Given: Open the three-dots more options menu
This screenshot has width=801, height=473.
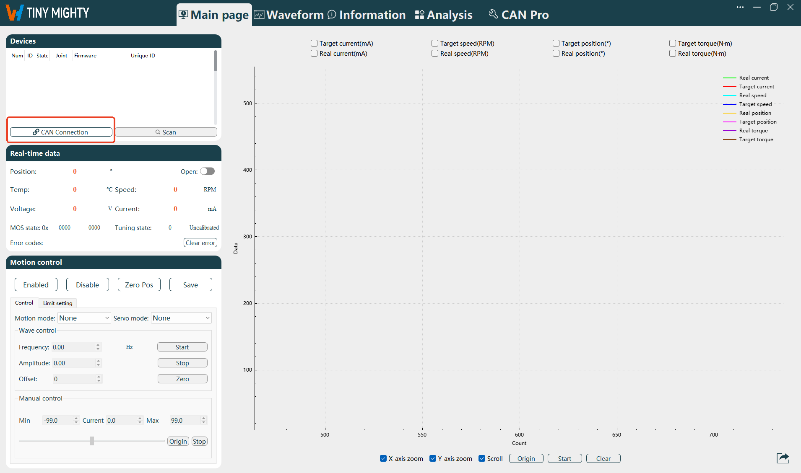Looking at the screenshot, I should pos(740,7).
